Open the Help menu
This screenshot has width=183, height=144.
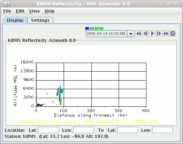50,11
